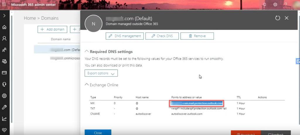Image resolution: width=300 pixels, height=135 pixels.
Task: Click the blue Close button
Action: (x=98, y=132)
